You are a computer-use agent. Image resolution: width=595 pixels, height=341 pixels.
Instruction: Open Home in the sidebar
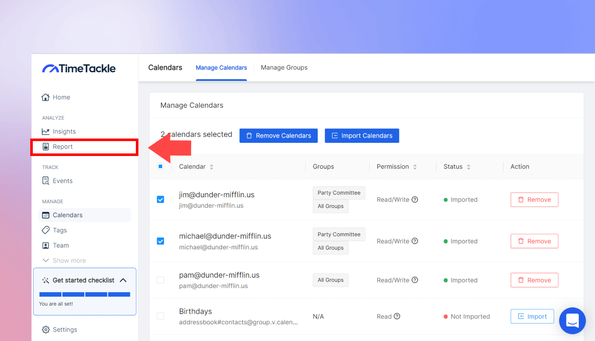(x=55, y=97)
